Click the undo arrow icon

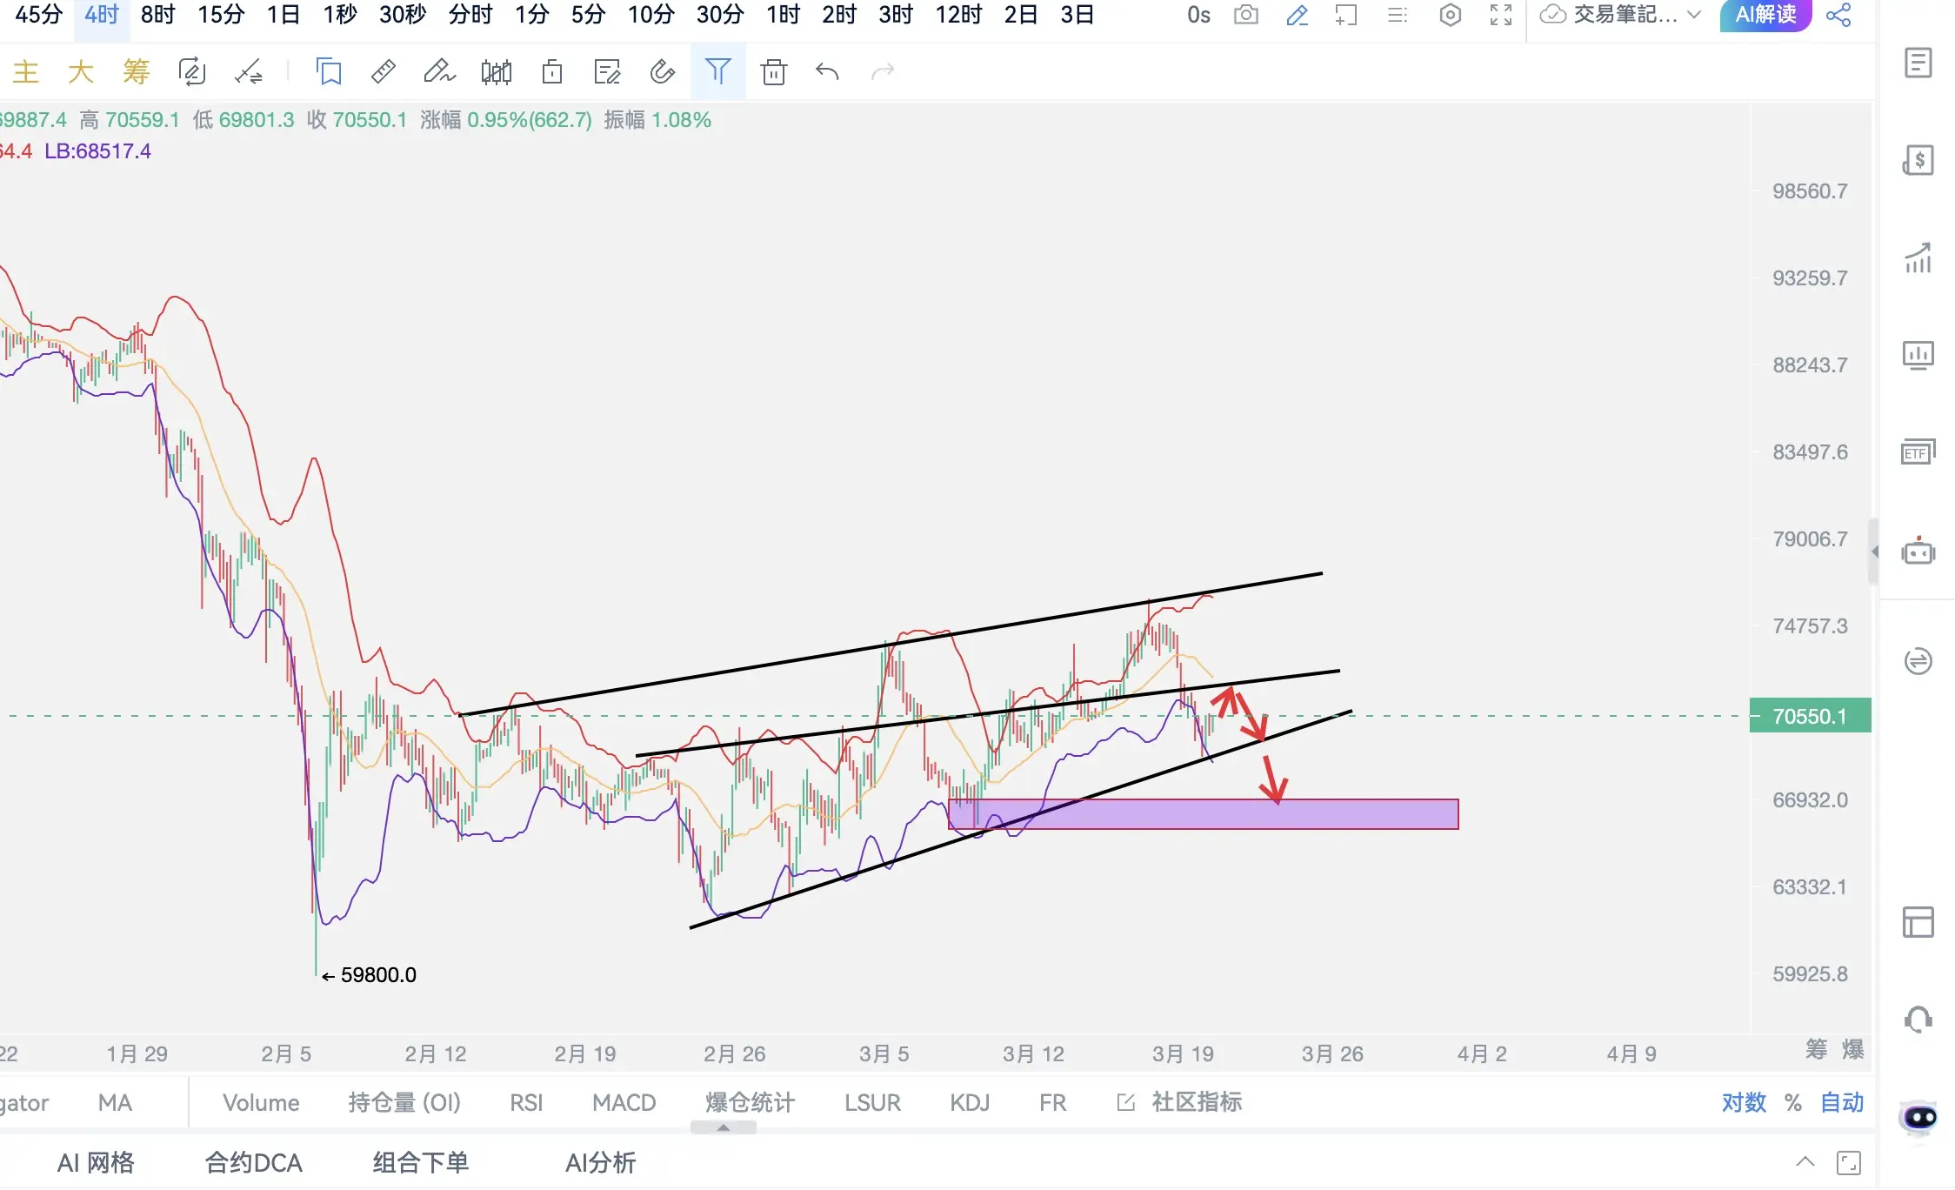click(x=827, y=71)
